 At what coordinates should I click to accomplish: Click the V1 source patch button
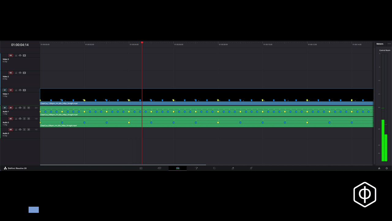point(5,90)
